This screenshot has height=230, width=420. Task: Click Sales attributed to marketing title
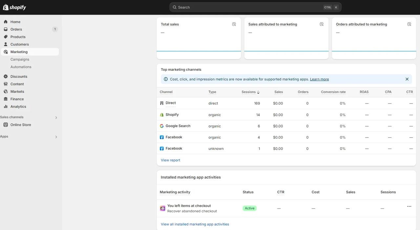(x=273, y=24)
